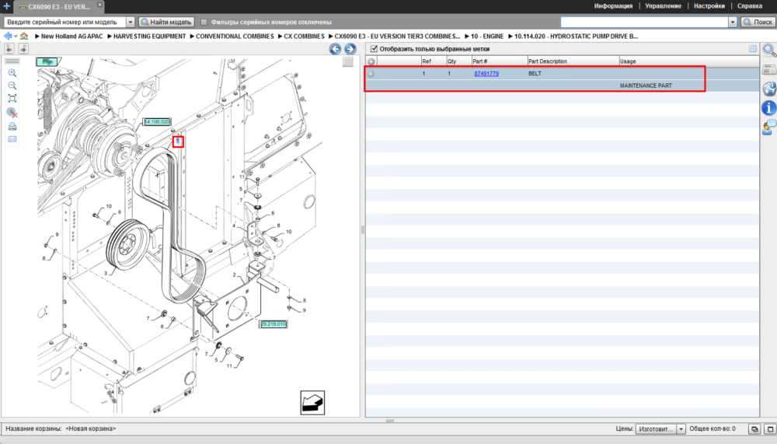Open a new tab with plus icon
Image resolution: width=777 pixels, height=444 pixels.
[x=6, y=6]
